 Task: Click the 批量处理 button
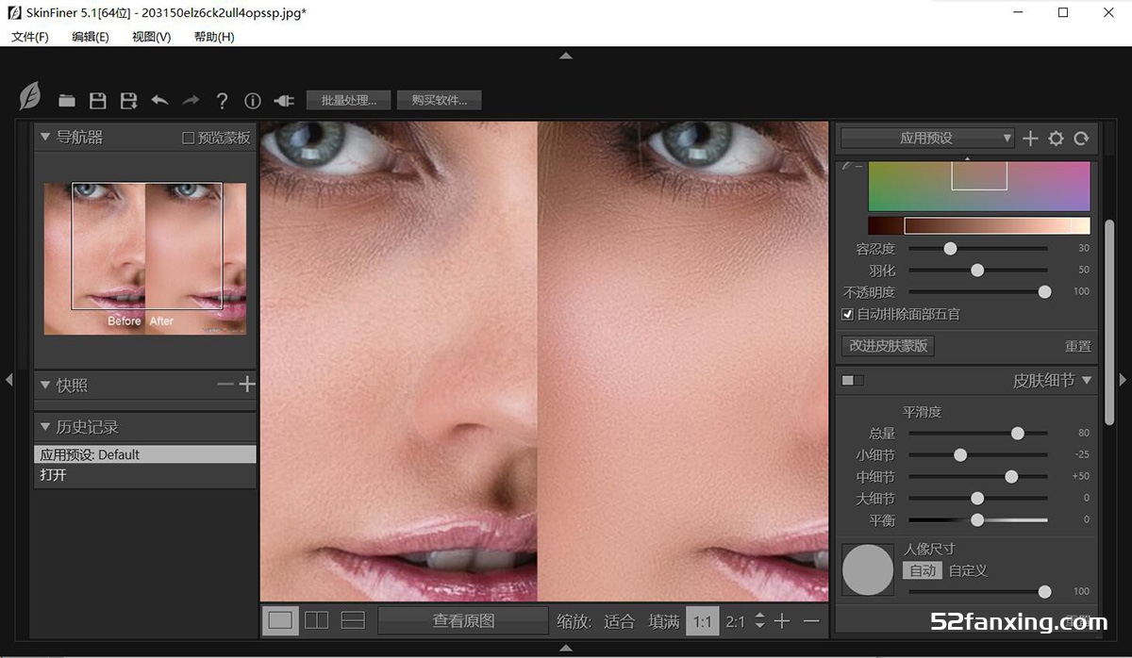click(348, 100)
